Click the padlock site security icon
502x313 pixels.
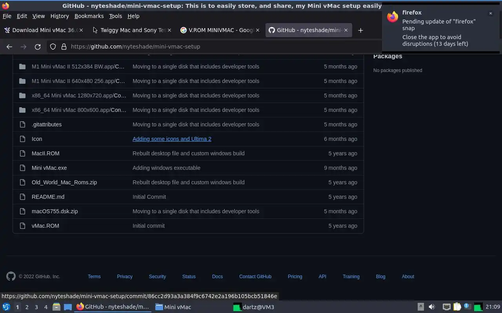tap(64, 47)
